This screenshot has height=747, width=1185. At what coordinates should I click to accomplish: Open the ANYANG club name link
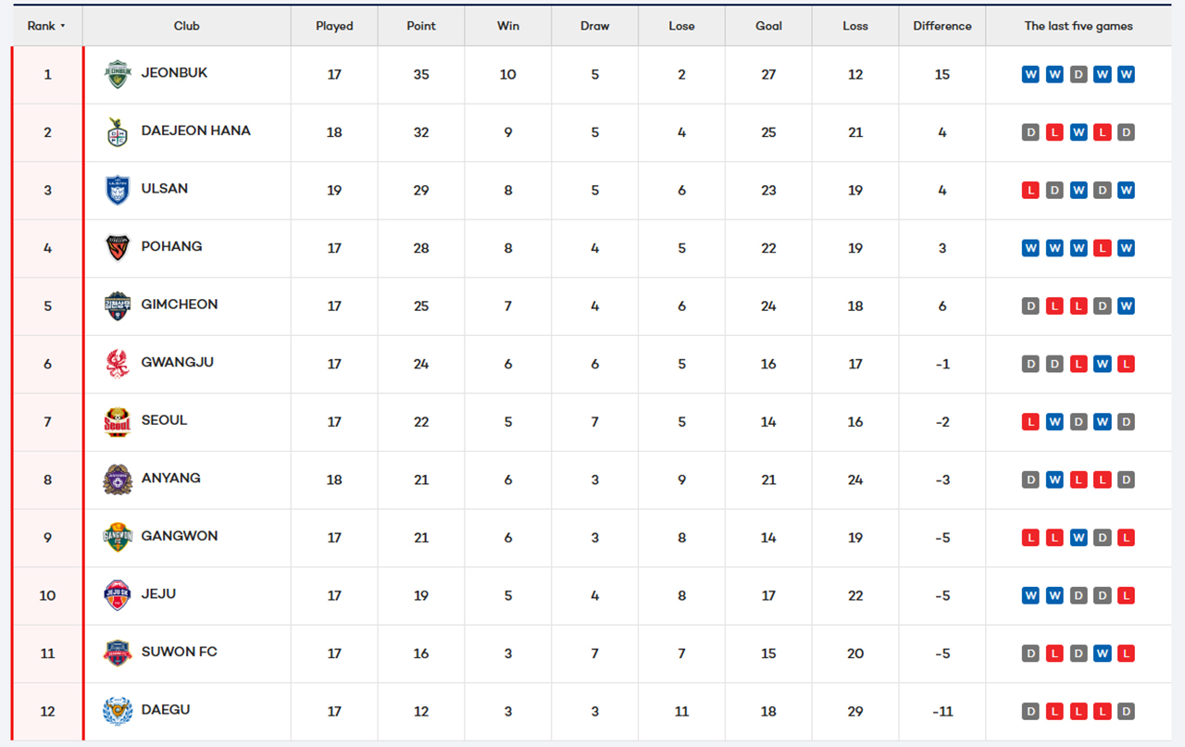point(170,479)
